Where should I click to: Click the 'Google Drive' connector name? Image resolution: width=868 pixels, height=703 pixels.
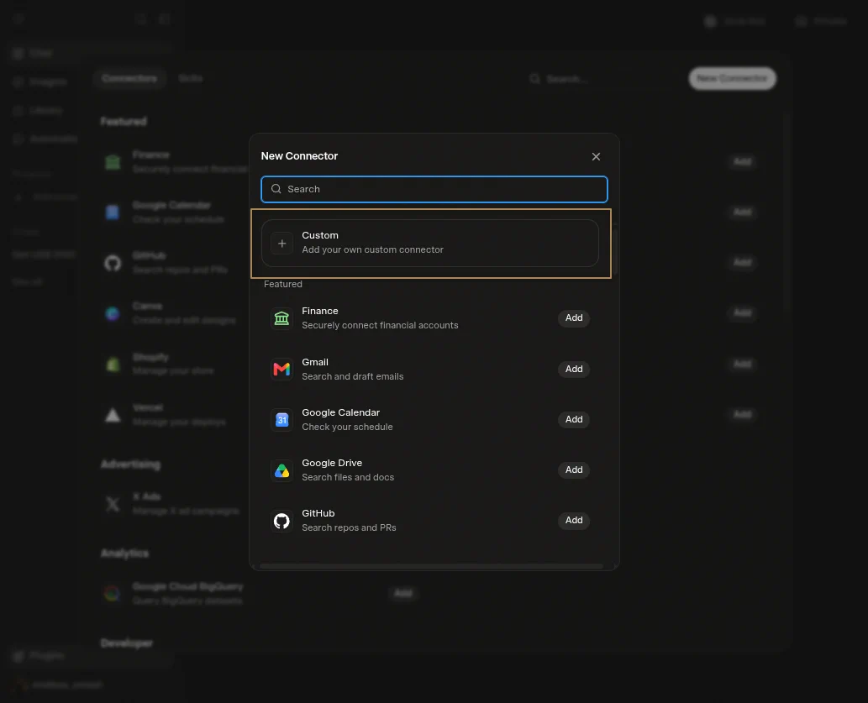[332, 463]
